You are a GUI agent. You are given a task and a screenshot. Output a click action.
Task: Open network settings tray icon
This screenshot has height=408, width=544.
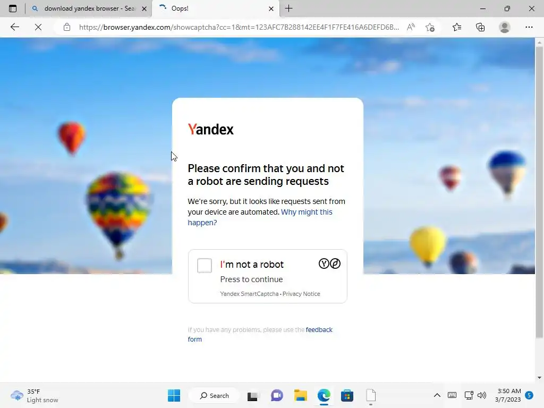tap(469, 395)
